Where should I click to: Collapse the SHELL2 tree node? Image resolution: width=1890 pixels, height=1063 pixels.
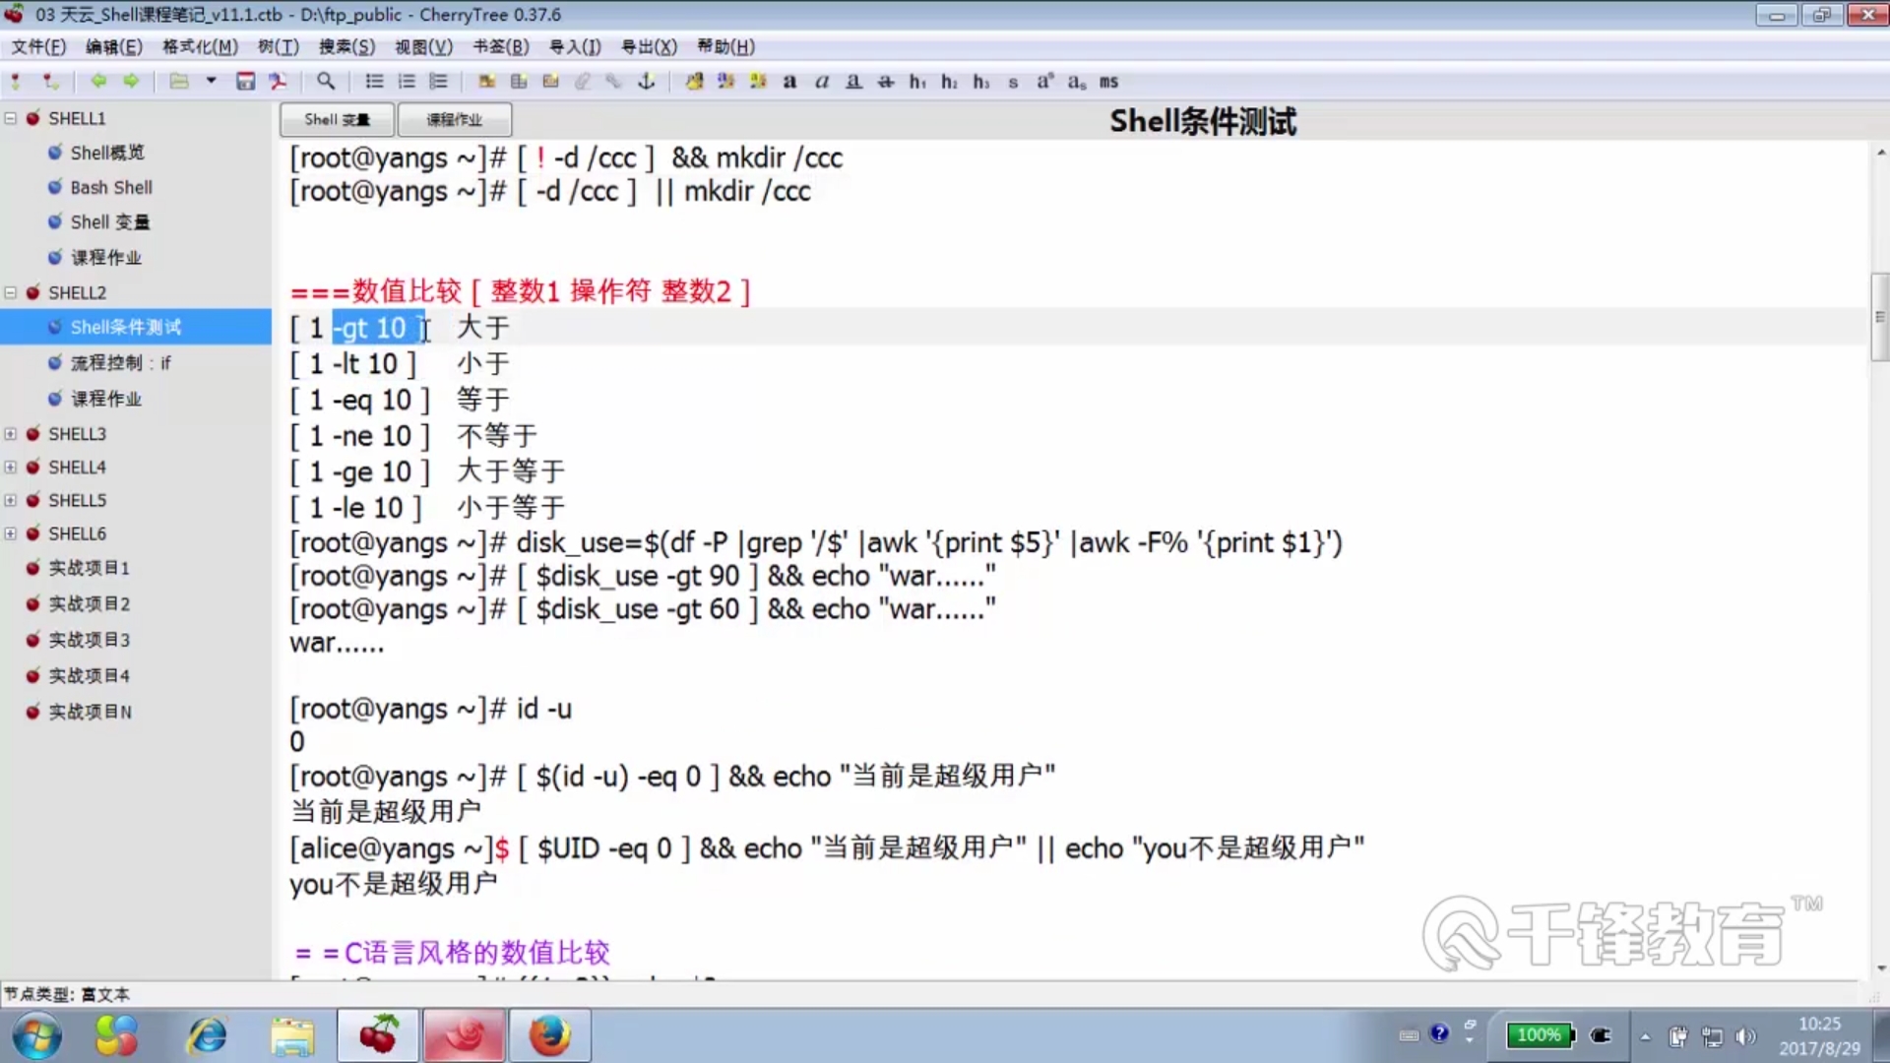point(11,292)
